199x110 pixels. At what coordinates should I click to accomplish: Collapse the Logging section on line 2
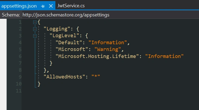[35, 29]
